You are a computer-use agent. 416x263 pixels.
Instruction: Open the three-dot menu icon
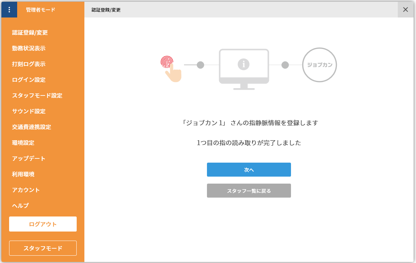(x=9, y=10)
